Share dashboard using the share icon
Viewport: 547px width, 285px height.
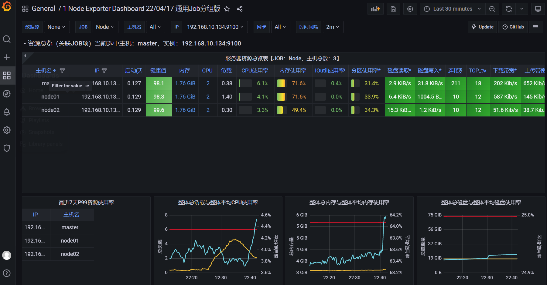point(240,9)
